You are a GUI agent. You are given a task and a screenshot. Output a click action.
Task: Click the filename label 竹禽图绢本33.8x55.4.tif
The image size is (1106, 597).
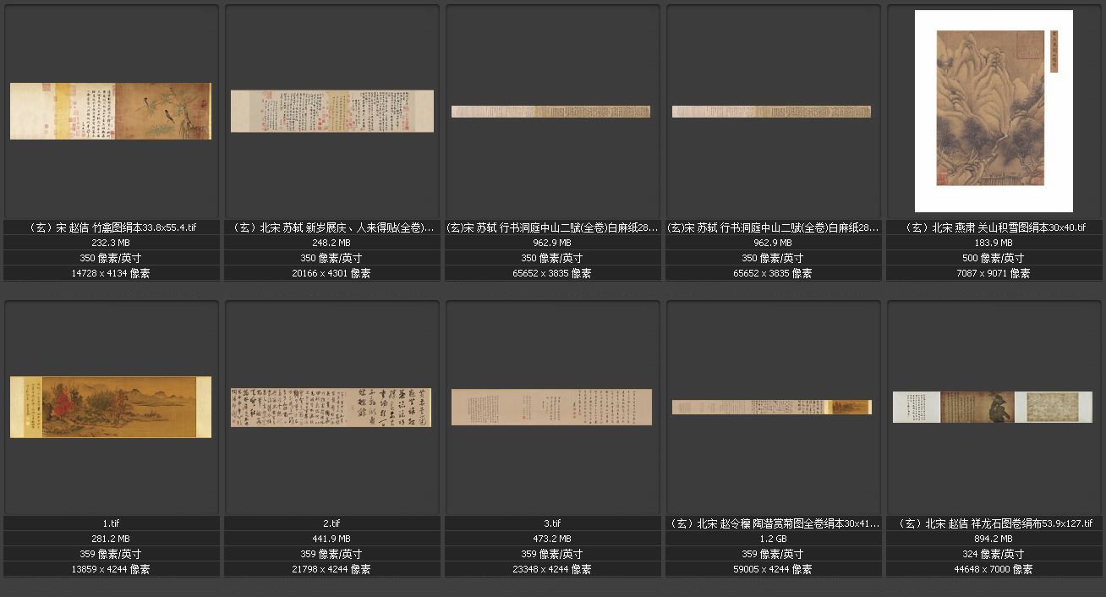[112, 227]
